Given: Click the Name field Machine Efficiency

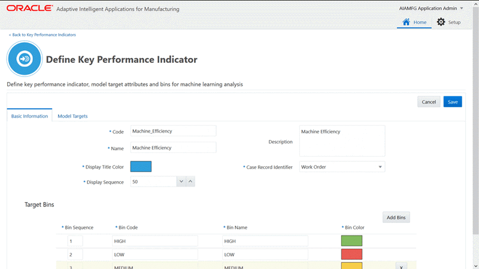Looking at the screenshot, I should tap(173, 148).
